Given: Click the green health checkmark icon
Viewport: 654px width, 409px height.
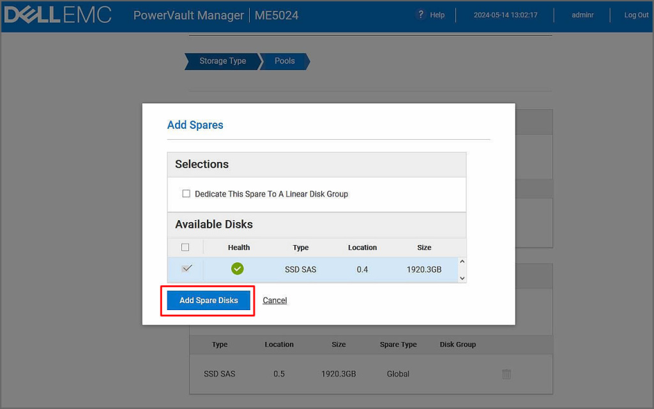Looking at the screenshot, I should 238,269.
